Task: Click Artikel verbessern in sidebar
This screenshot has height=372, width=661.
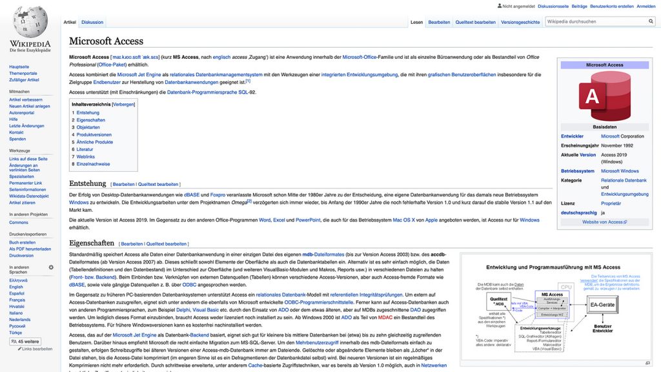Action: pyautogui.click(x=26, y=99)
